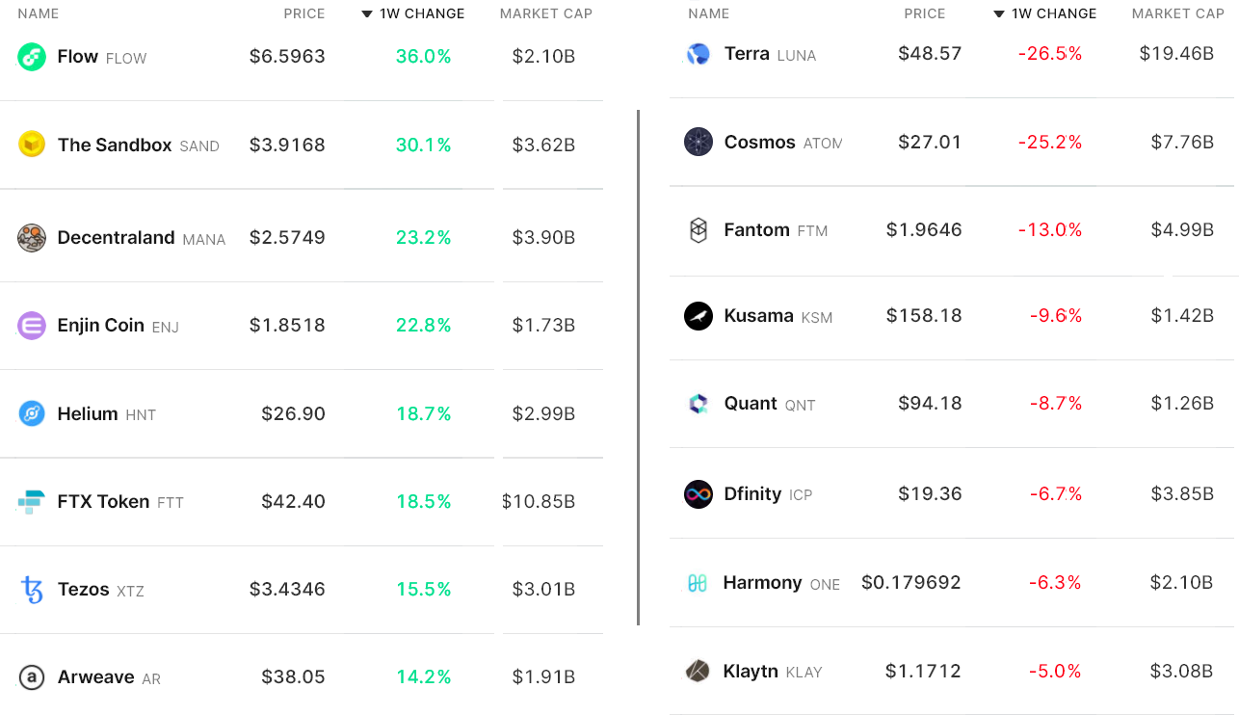Click the Flow coin logo icon

click(x=32, y=57)
